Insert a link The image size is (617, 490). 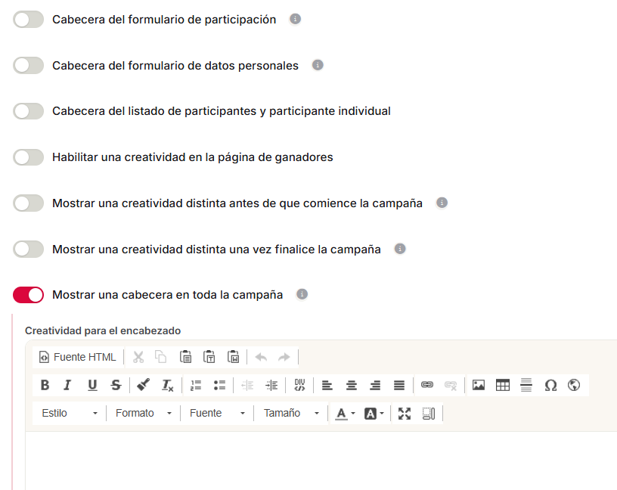click(x=427, y=385)
